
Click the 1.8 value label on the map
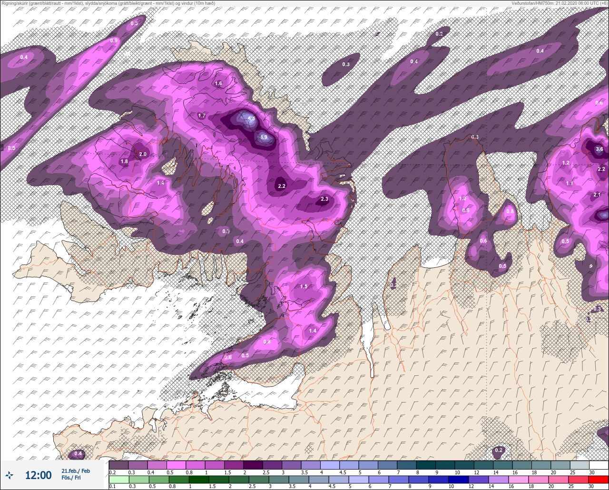point(124,162)
